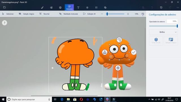Open the Microsoft Store taskbar icon
This screenshot has width=181, height=102.
(x=75, y=99)
